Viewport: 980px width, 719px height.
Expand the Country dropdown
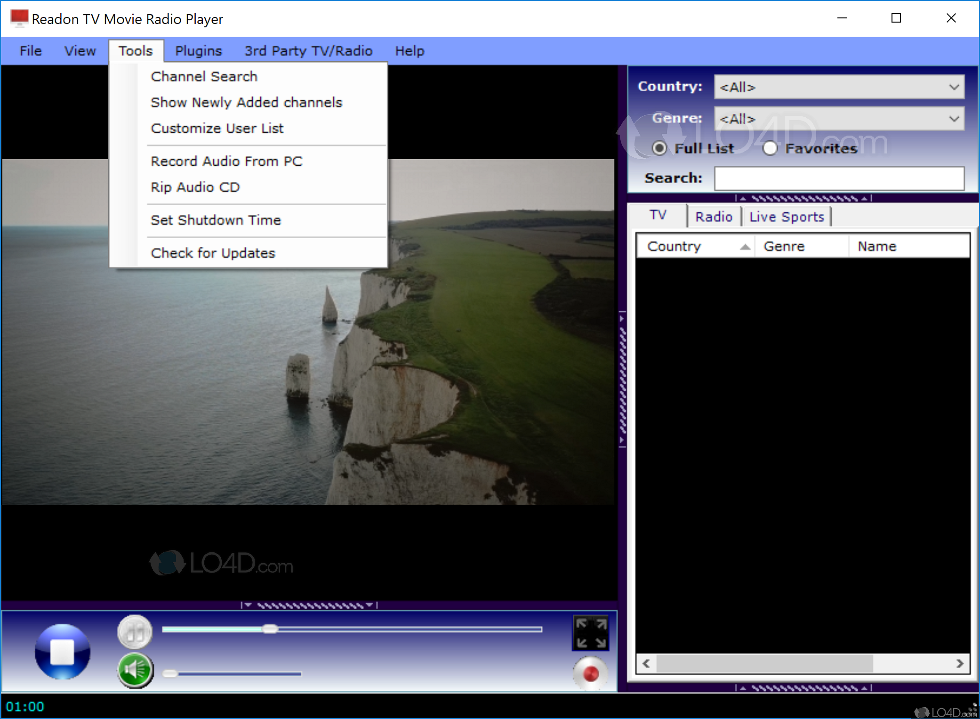pyautogui.click(x=954, y=87)
